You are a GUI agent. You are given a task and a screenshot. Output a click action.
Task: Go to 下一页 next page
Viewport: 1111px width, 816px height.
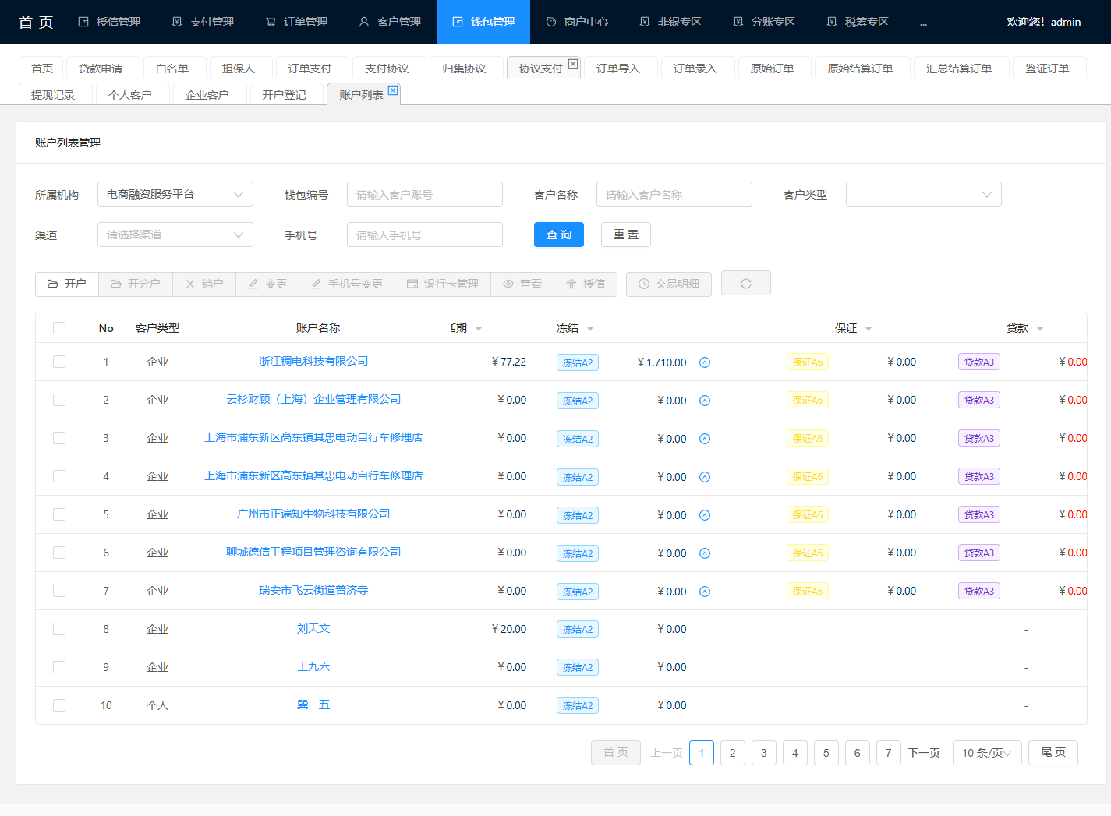(x=924, y=753)
